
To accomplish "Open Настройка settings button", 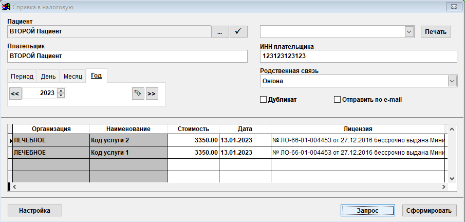I will click(34, 210).
